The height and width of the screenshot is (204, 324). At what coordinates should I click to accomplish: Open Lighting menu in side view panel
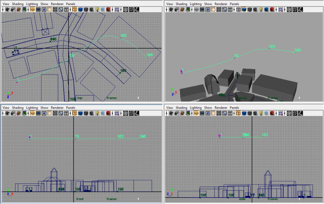[x=195, y=108]
